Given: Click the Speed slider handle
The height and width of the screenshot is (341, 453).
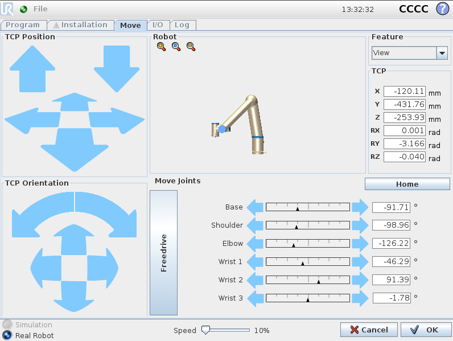Looking at the screenshot, I should [205, 330].
